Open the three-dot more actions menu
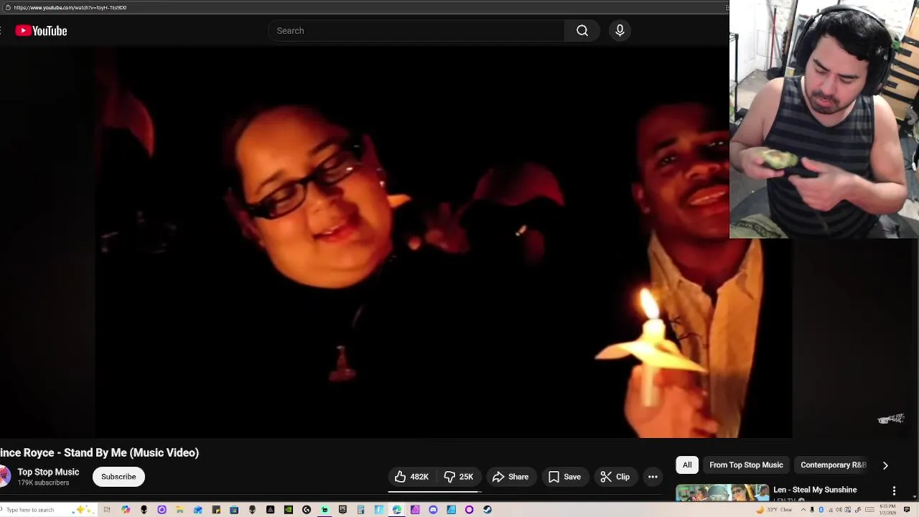The height and width of the screenshot is (517, 919). tap(653, 477)
